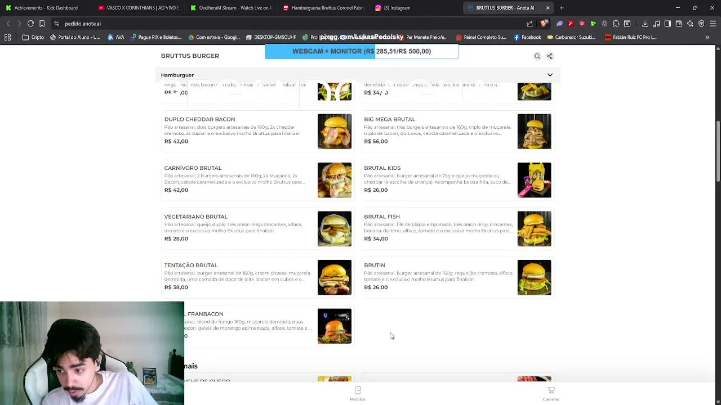This screenshot has width=721, height=405.
Task: Open the Cripto bookmark folder
Action: tap(33, 37)
